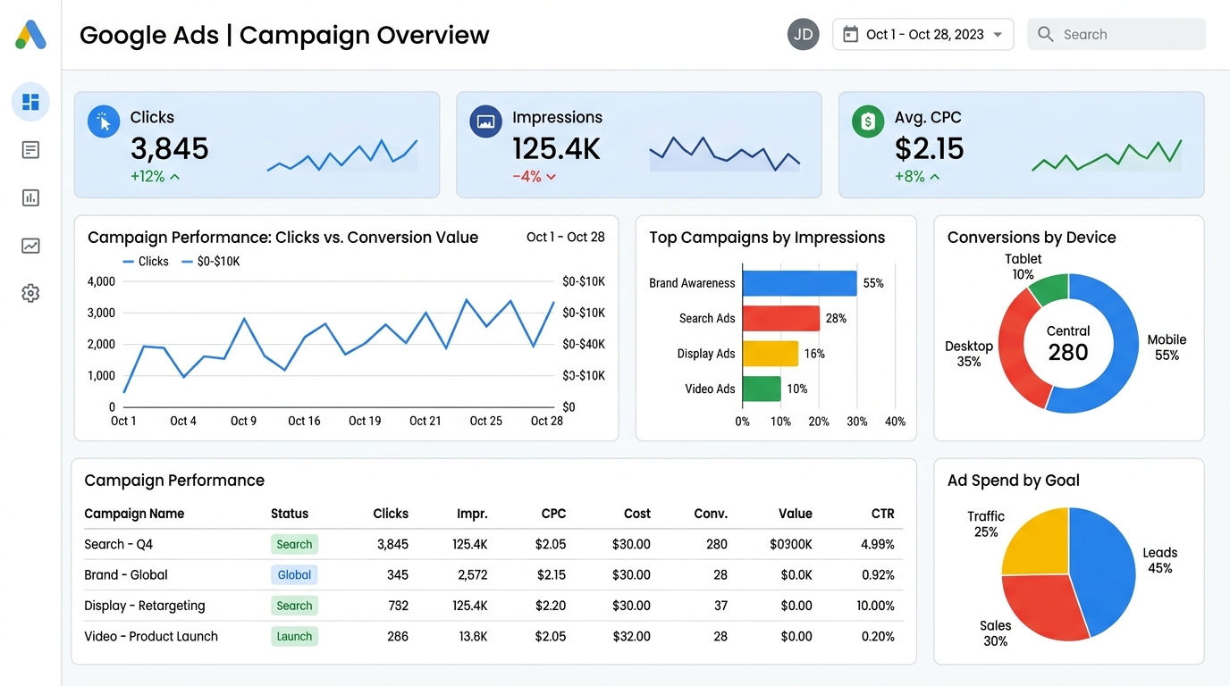Click the Search badge for Display - Retargeting
This screenshot has width=1230, height=686.
point(294,606)
